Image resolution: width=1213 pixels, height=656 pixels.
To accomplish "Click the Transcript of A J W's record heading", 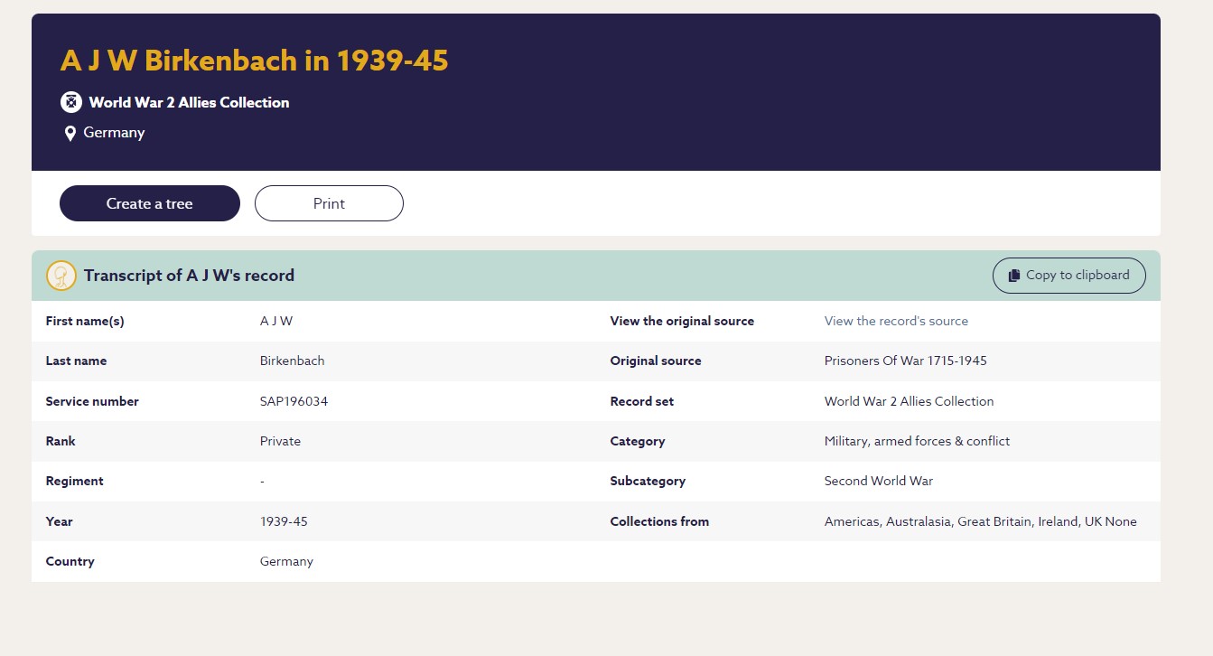I will [x=189, y=276].
